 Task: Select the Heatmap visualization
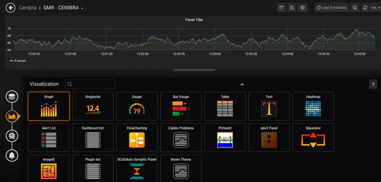[x=313, y=106]
